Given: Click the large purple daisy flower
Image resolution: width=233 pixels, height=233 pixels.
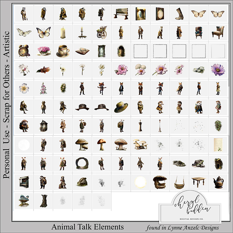Looking at the screenshot, I should [218, 70].
